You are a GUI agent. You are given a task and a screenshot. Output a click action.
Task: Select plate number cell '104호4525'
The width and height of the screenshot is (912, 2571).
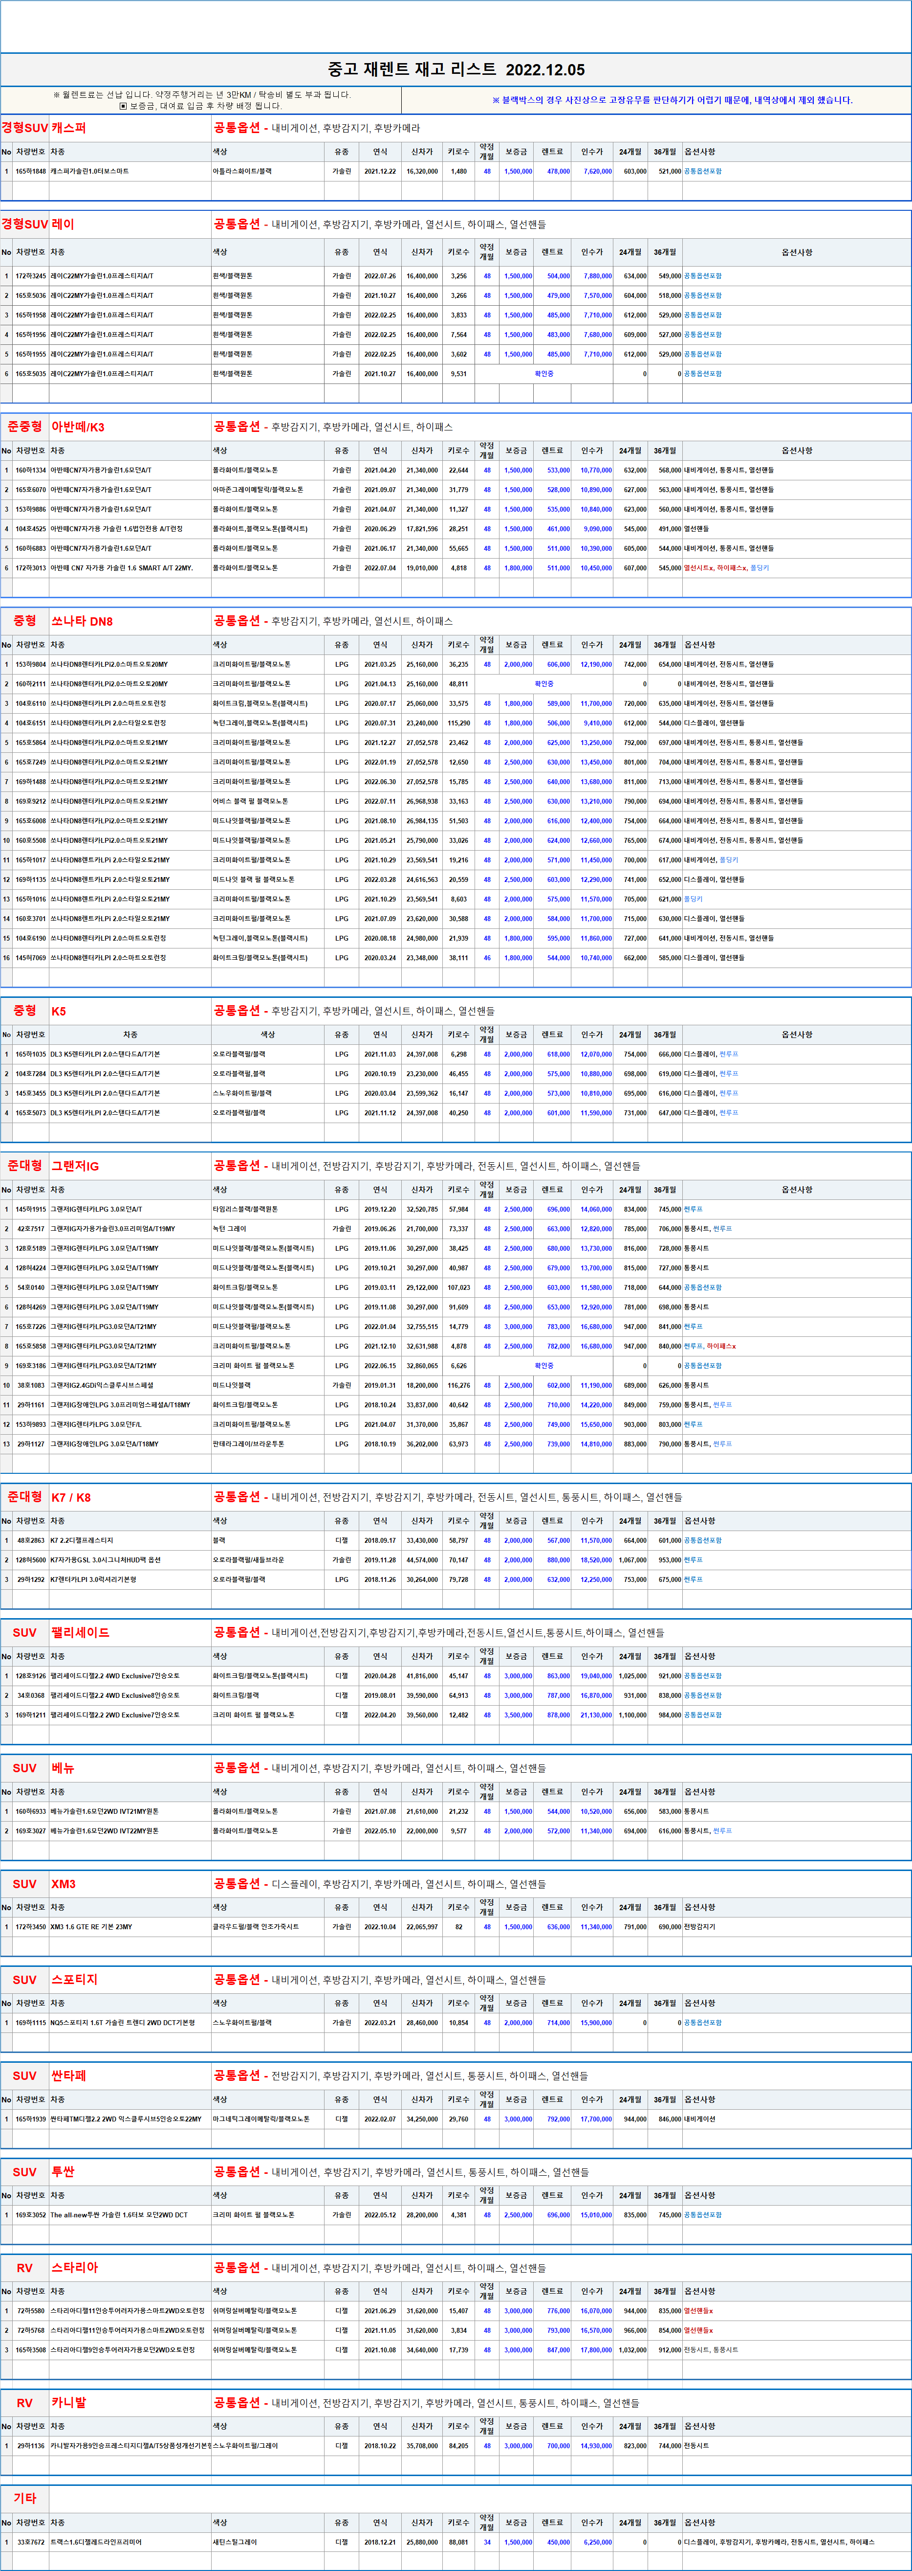tap(31, 529)
